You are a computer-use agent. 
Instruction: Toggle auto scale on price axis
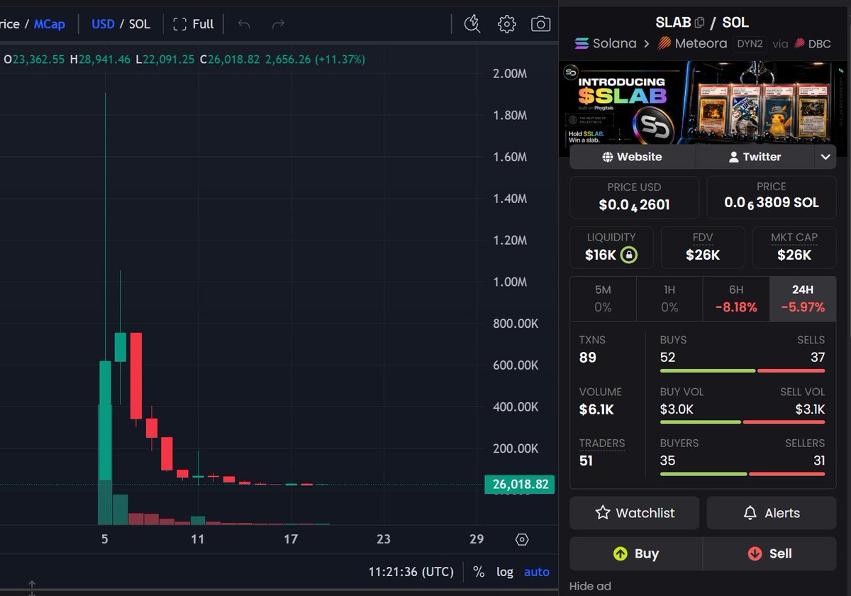[x=537, y=572]
